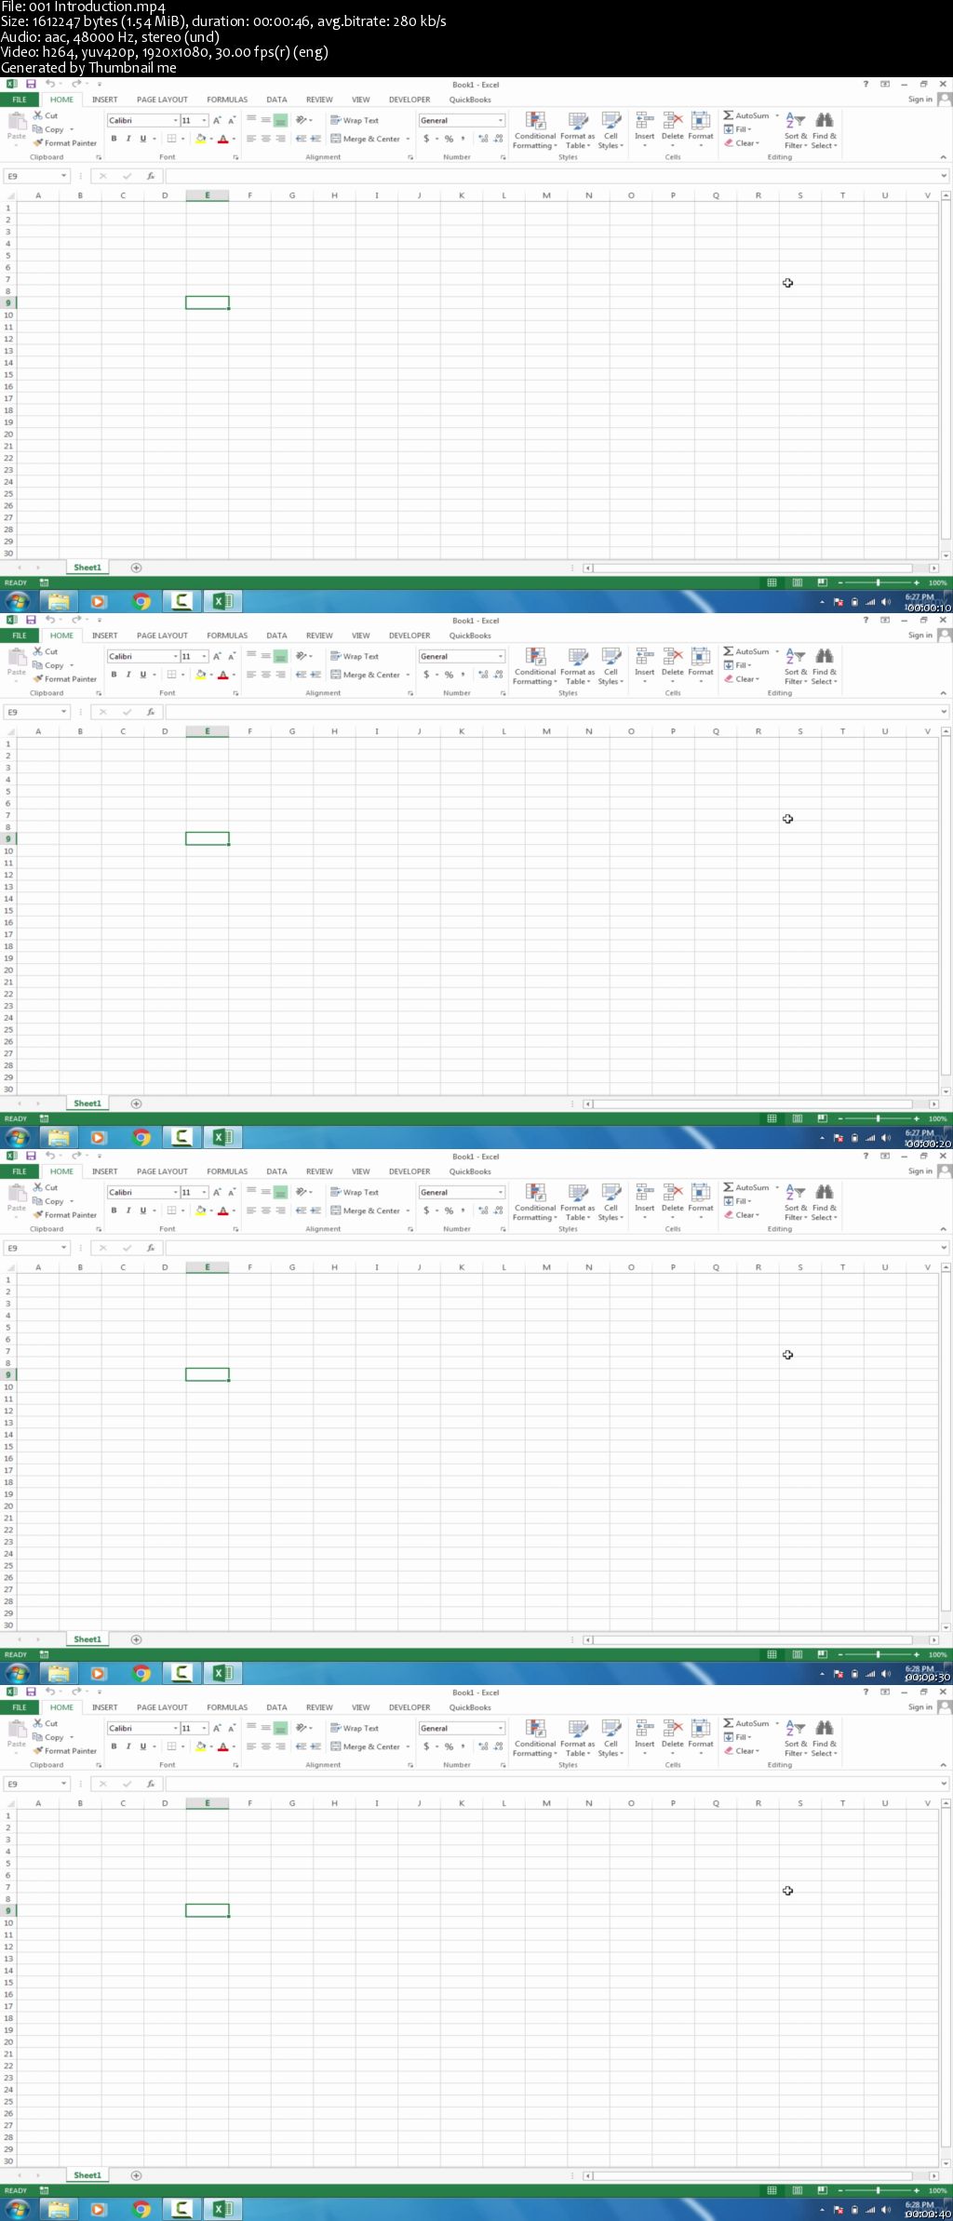
Task: Toggle Center alignment in the 00:00:30 frame
Action: 265,1211
